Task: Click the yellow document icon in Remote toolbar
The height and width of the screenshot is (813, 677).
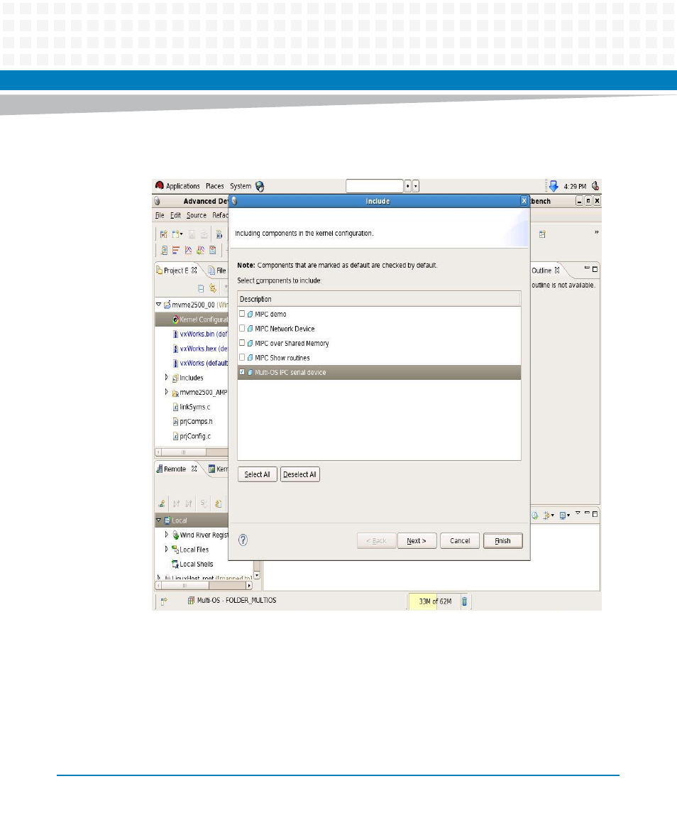Action: (219, 503)
